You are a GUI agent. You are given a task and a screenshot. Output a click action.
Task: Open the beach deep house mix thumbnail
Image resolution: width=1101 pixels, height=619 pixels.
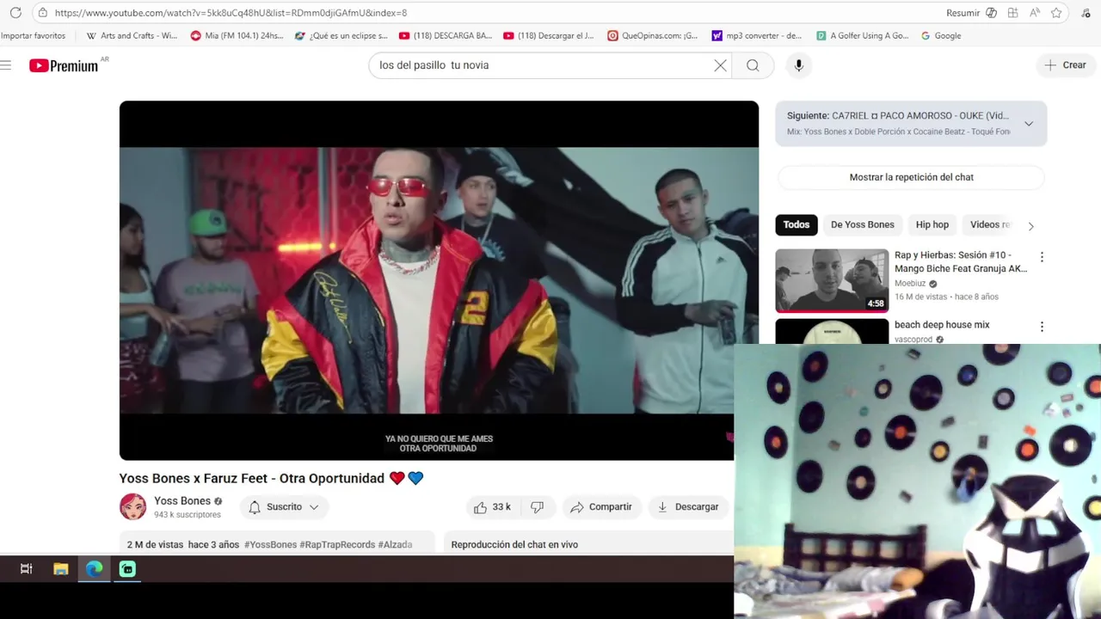[832, 332]
